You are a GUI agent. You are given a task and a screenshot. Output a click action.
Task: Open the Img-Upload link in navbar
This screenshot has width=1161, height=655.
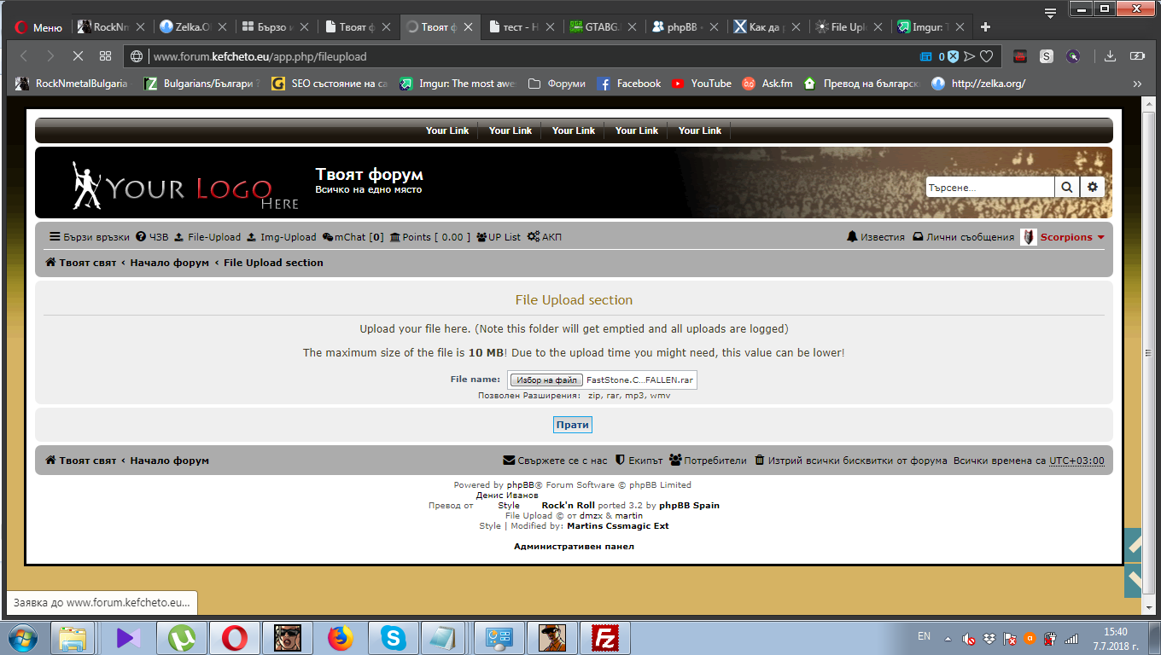tap(281, 237)
